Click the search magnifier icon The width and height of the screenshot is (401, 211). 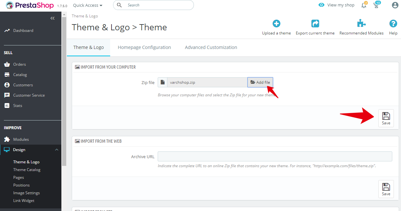119,5
